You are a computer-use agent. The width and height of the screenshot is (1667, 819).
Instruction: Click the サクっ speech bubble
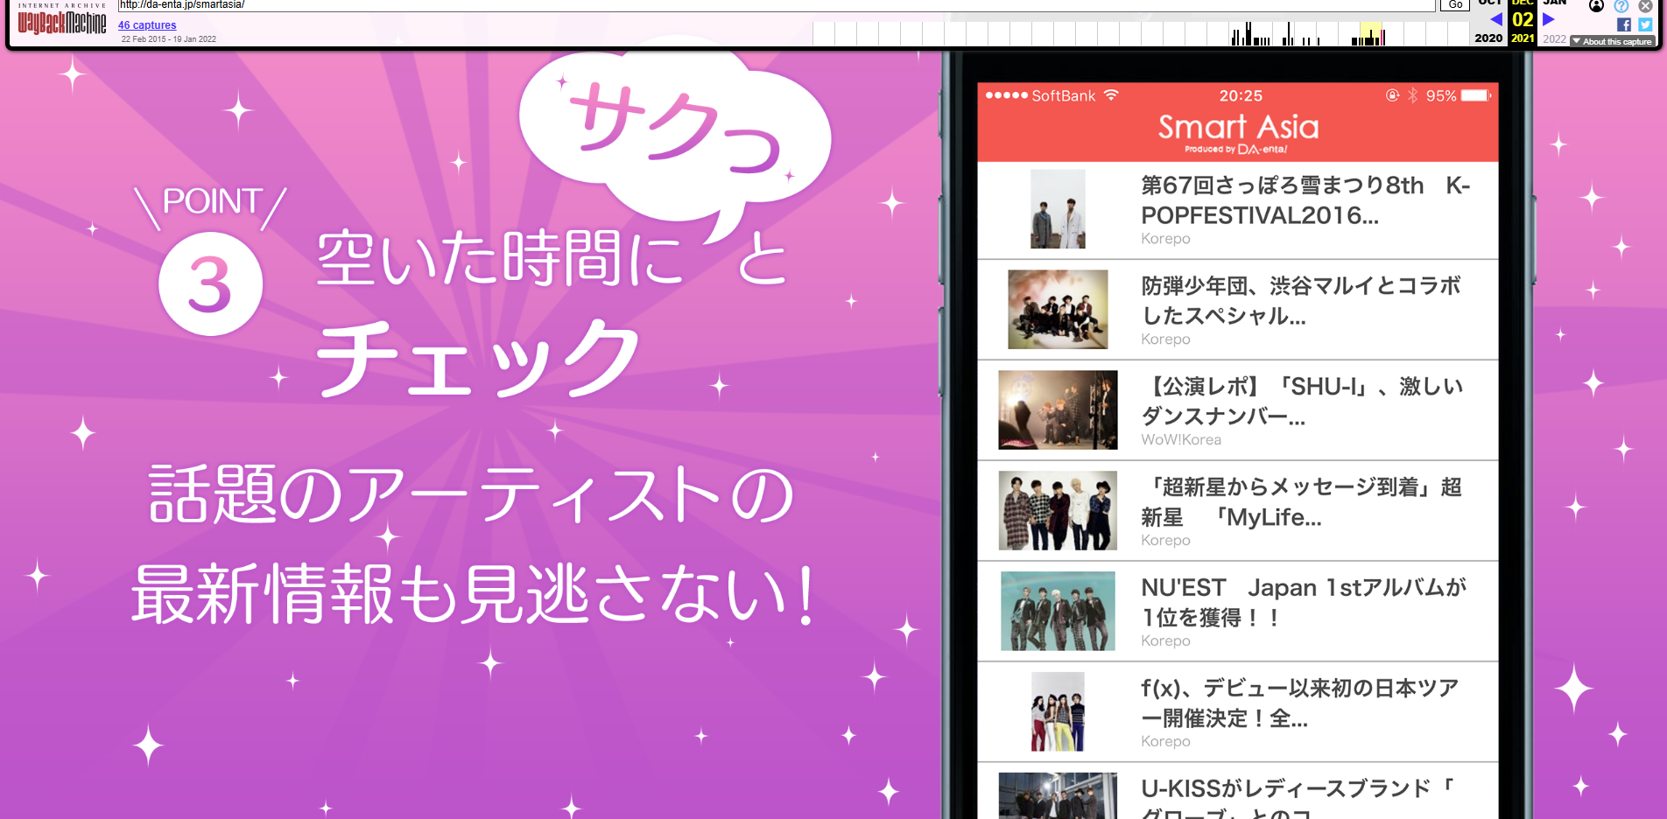tap(674, 140)
